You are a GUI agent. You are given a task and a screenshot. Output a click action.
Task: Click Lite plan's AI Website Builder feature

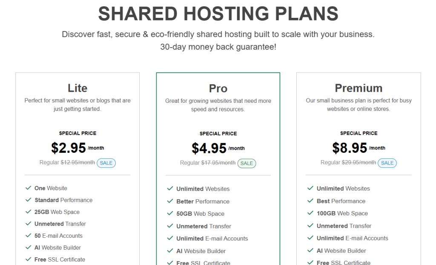point(57,248)
